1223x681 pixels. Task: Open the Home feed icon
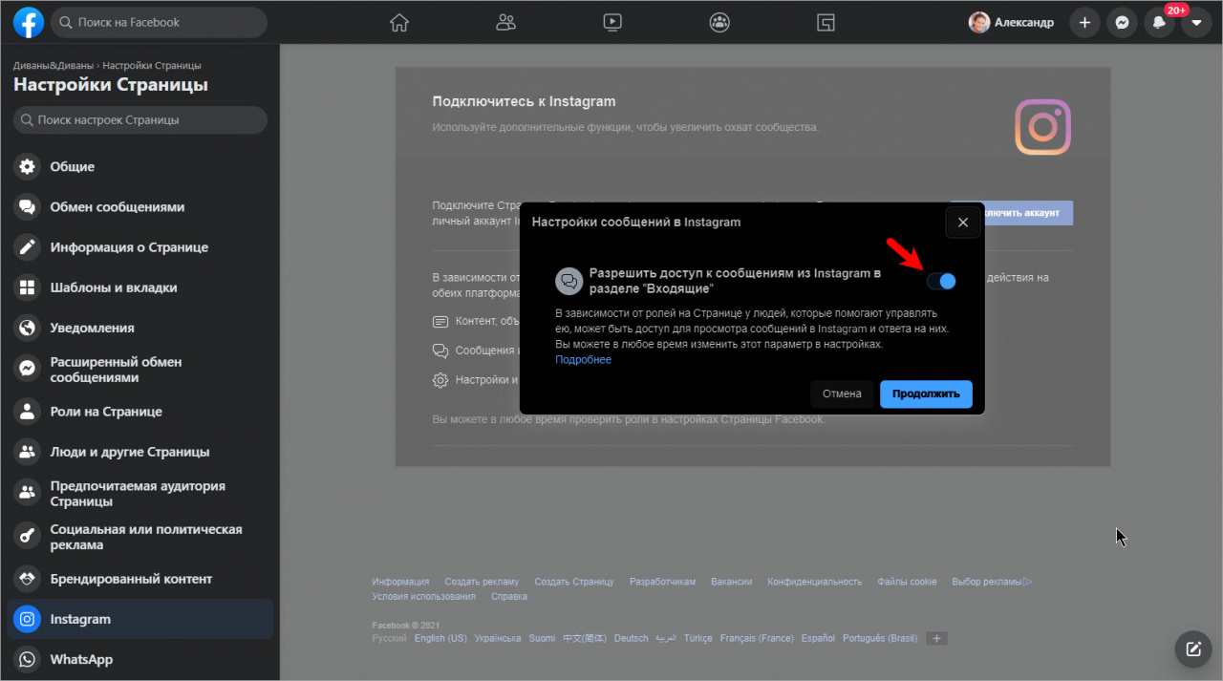click(x=399, y=22)
